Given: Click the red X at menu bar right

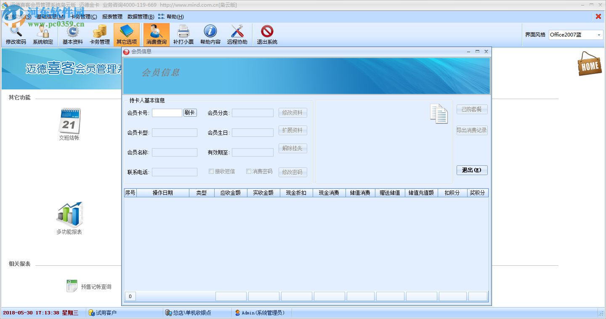Looking at the screenshot, I should (x=598, y=16).
